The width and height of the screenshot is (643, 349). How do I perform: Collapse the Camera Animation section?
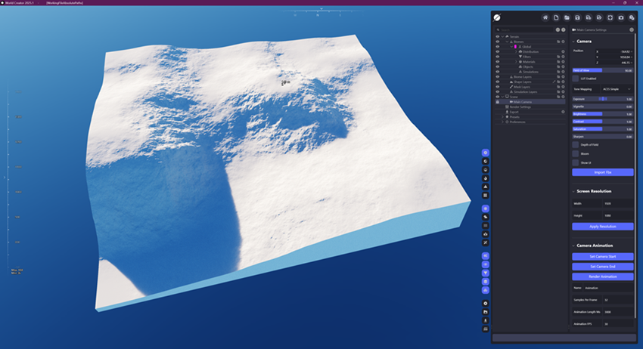coord(574,246)
